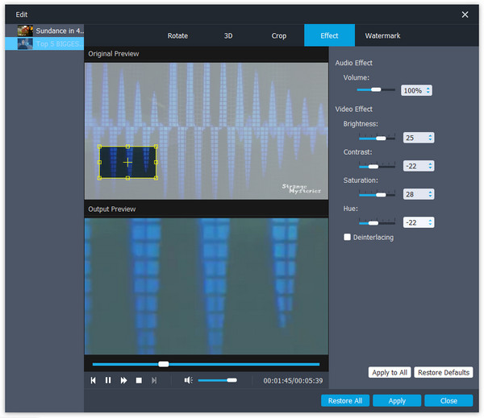Stop the video preview playback
This screenshot has width=484, height=418.
point(139,381)
